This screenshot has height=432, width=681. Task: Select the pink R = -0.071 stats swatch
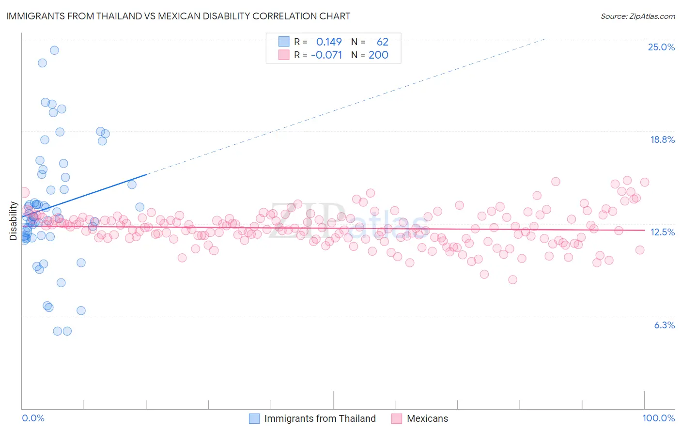pyautogui.click(x=284, y=55)
